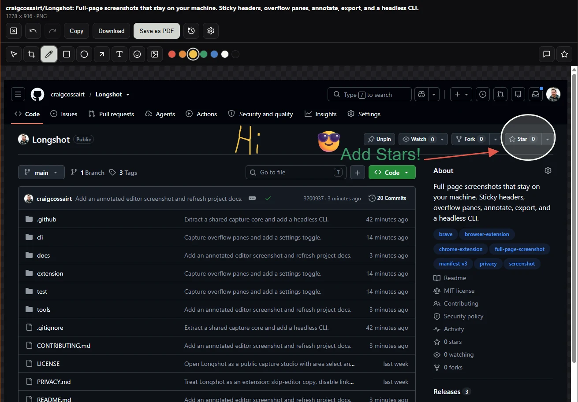Open the Agents tab
578x402 pixels.
[160, 114]
